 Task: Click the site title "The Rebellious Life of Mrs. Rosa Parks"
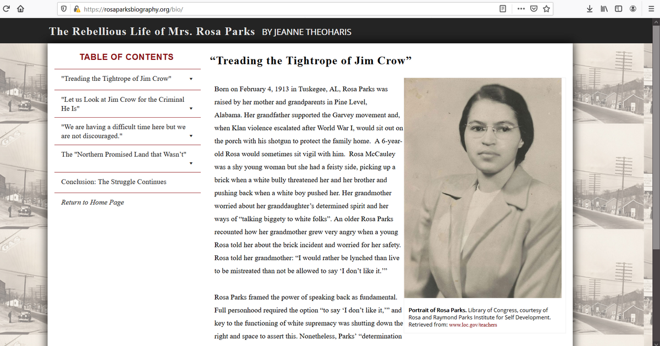point(152,31)
